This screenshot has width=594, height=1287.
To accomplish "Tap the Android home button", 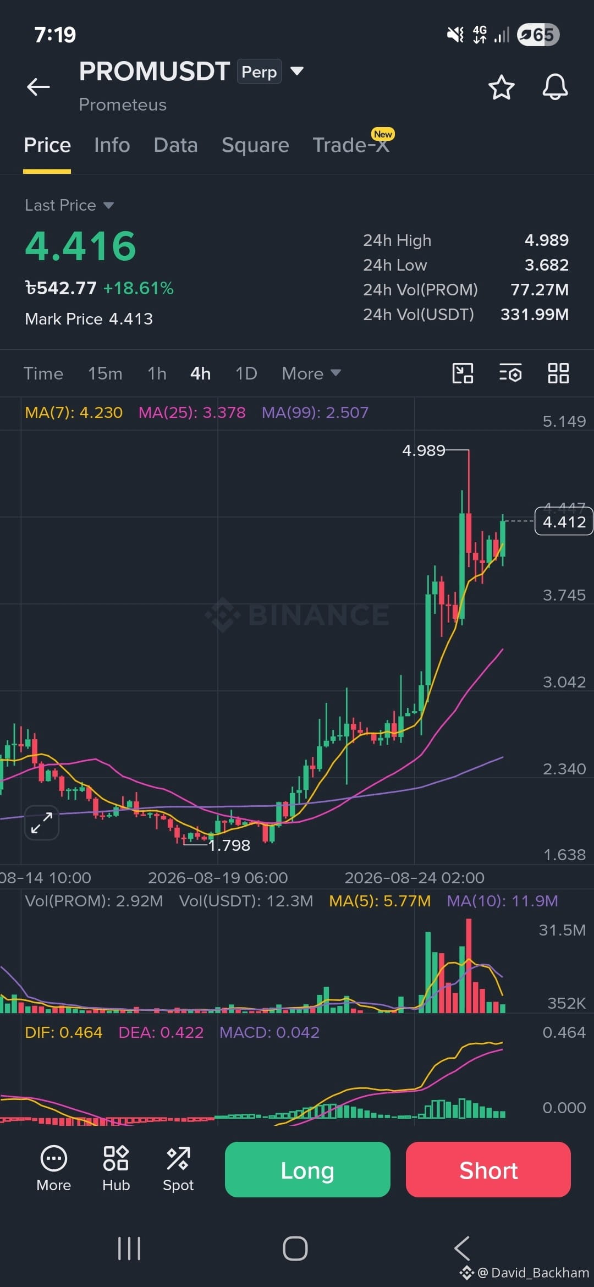I will [295, 1248].
